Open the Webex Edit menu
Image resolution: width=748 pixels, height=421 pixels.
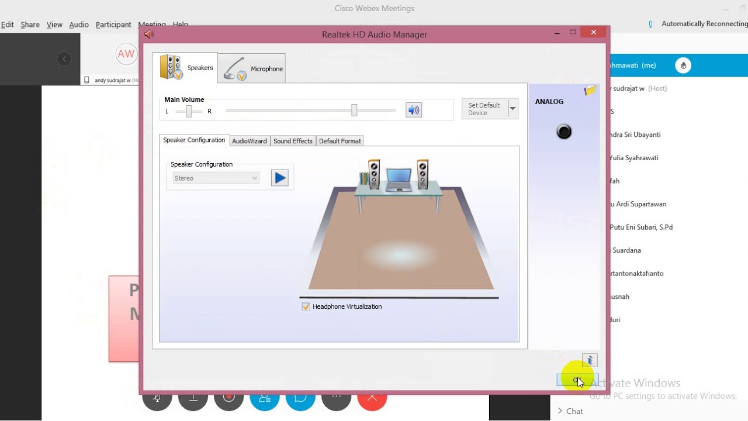(x=7, y=25)
